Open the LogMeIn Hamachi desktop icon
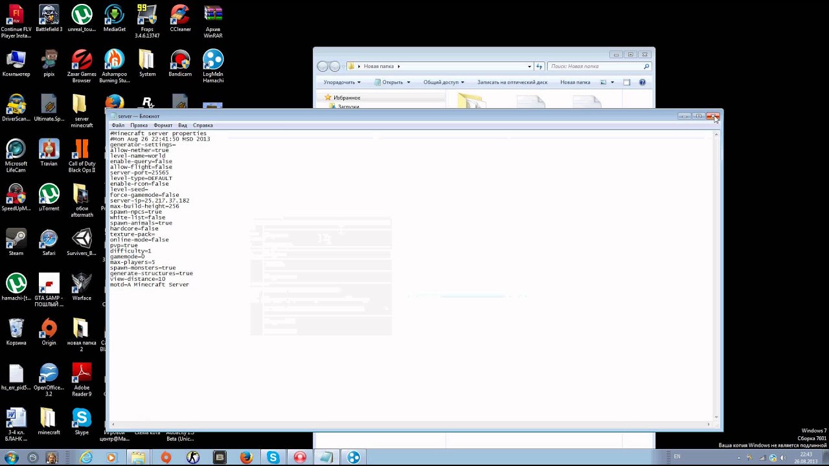 click(x=213, y=66)
